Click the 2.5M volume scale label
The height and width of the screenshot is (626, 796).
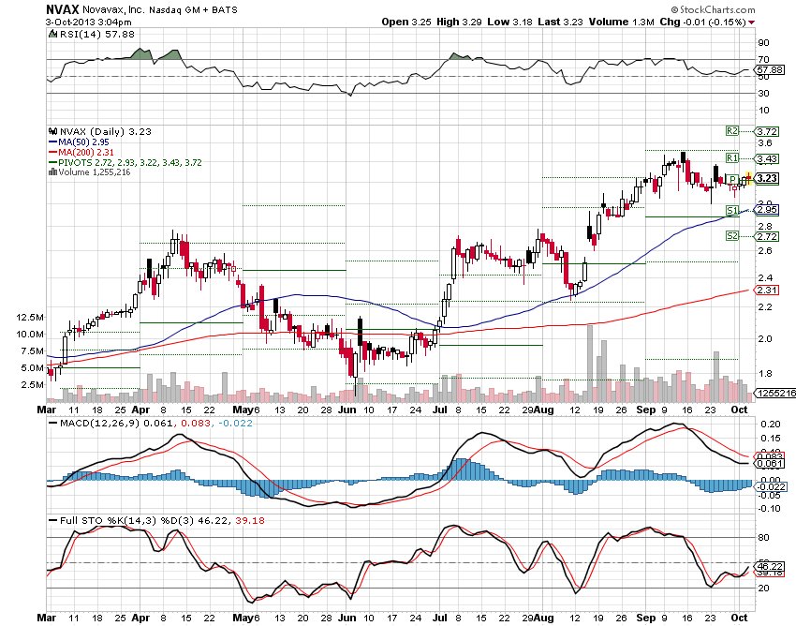pyautogui.click(x=32, y=384)
